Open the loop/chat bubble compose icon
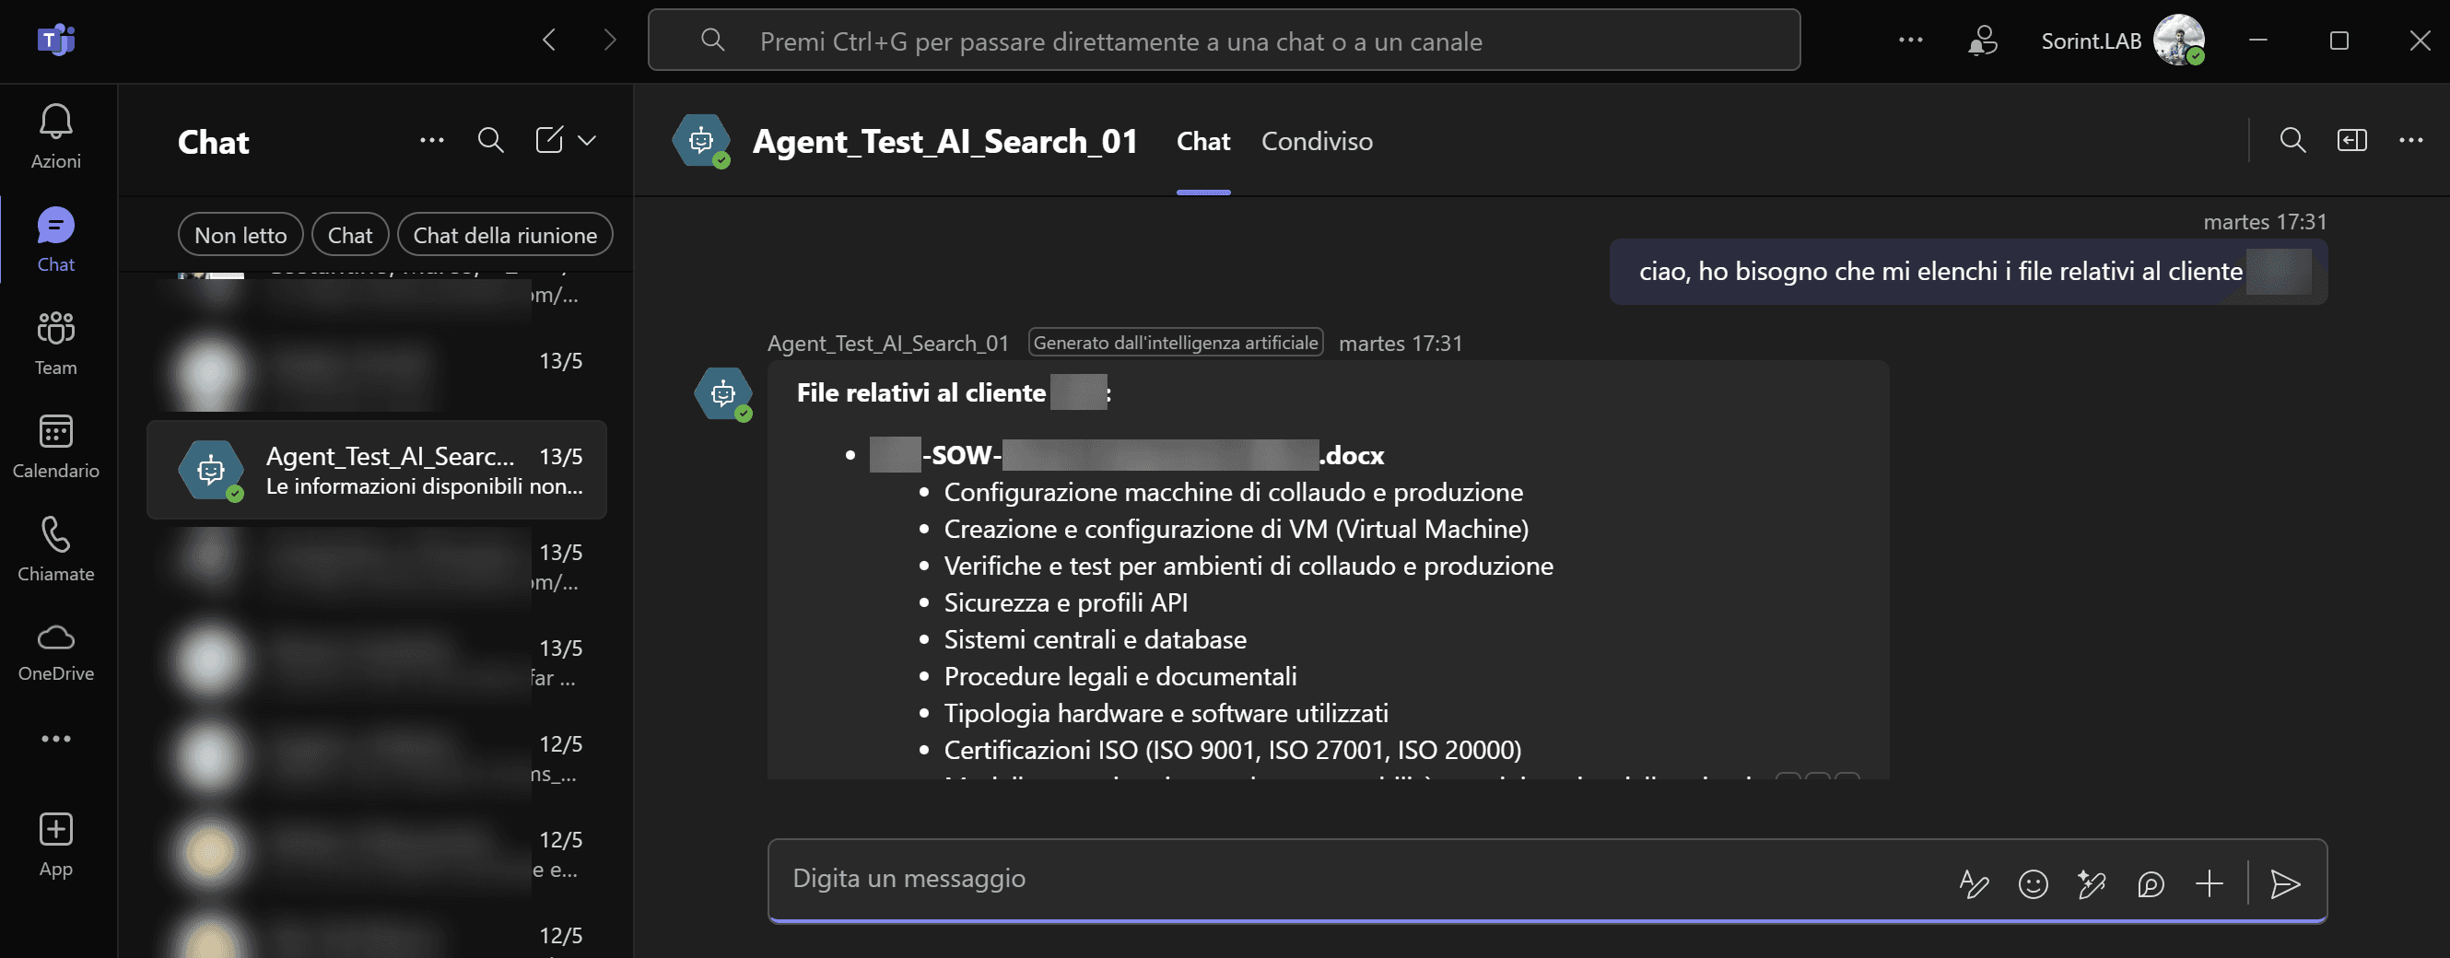The width and height of the screenshot is (2450, 958). click(x=2151, y=884)
